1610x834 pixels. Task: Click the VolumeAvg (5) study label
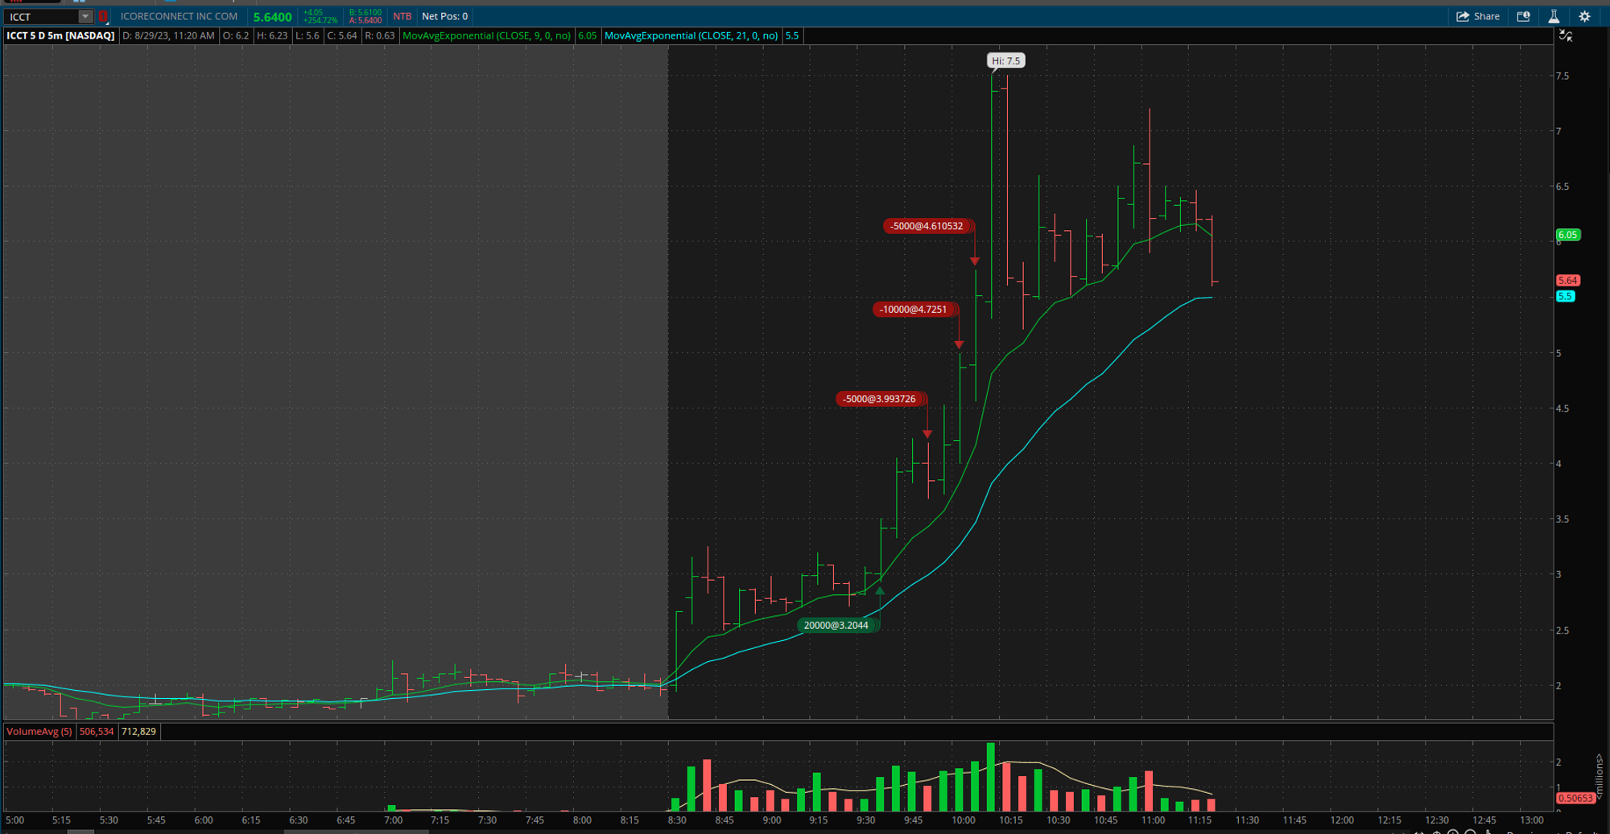click(39, 731)
